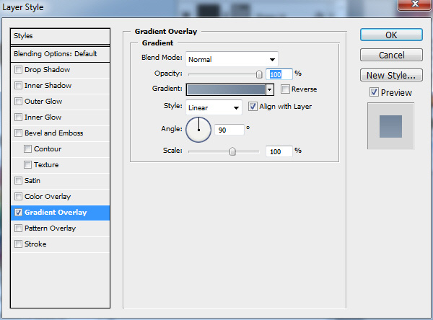Image resolution: width=433 pixels, height=320 pixels.
Task: Select the Stroke label
Action: (35, 244)
